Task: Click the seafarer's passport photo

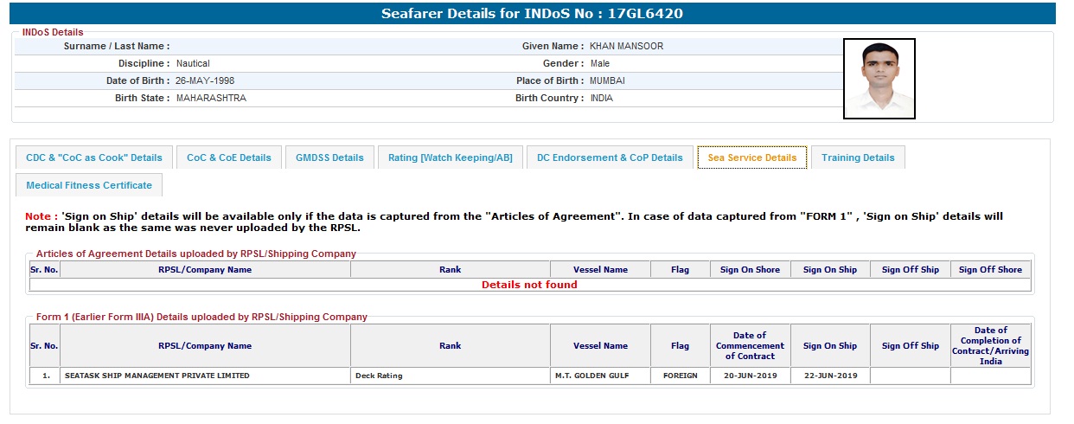Action: pyautogui.click(x=879, y=78)
